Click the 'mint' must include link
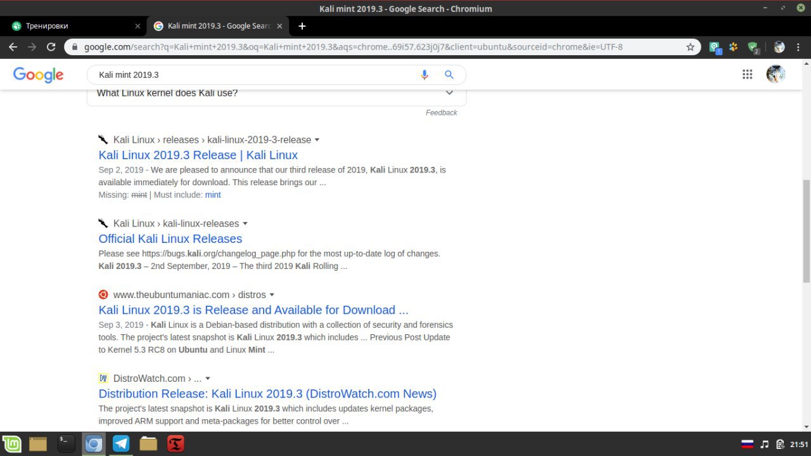The width and height of the screenshot is (811, 456). click(x=213, y=195)
